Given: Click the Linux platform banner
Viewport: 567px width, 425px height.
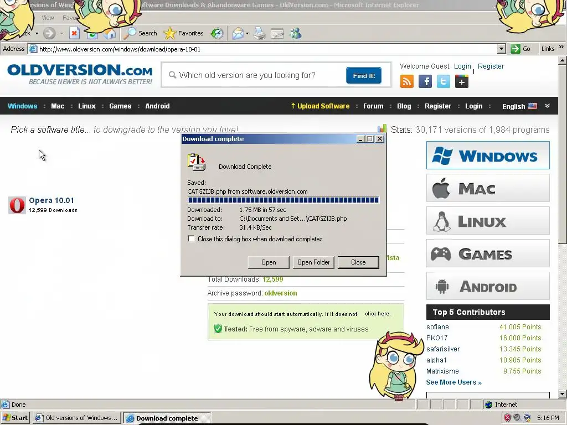Looking at the screenshot, I should [488, 220].
